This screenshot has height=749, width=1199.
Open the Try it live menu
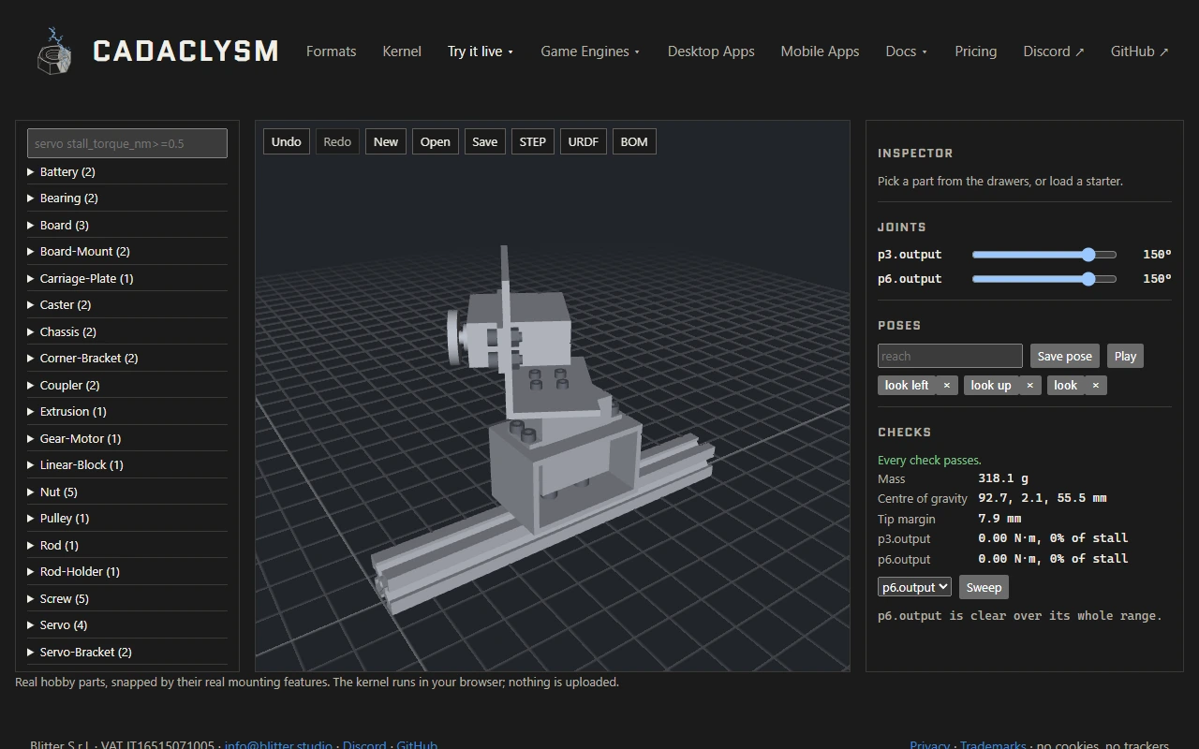[x=481, y=51]
